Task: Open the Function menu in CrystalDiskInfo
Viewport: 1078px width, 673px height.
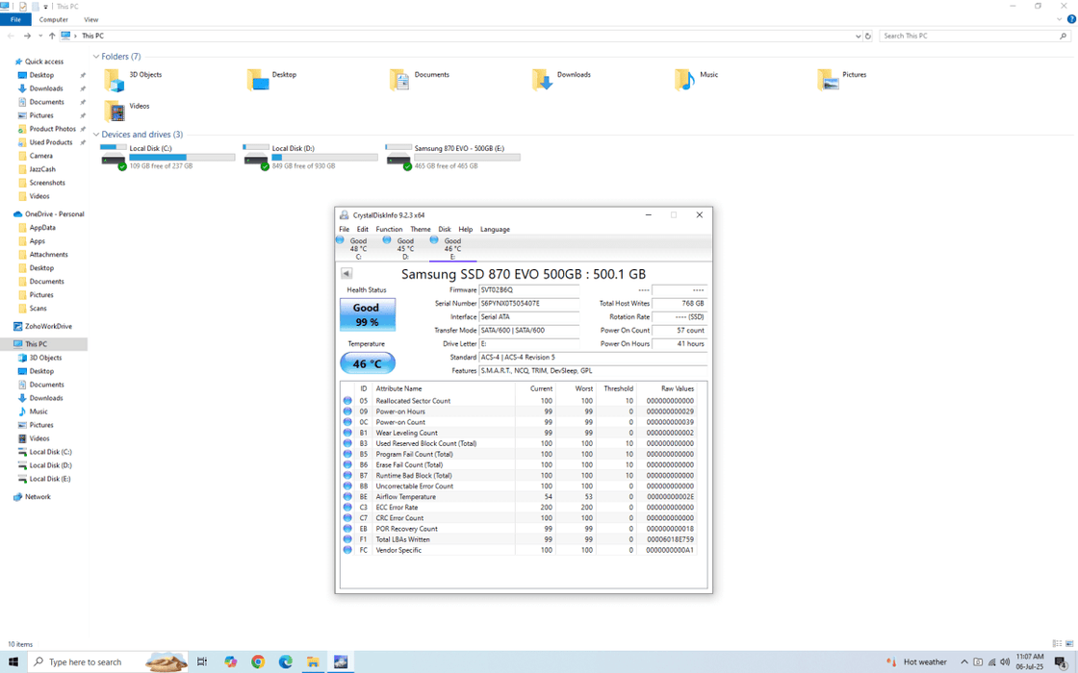Action: pyautogui.click(x=389, y=230)
